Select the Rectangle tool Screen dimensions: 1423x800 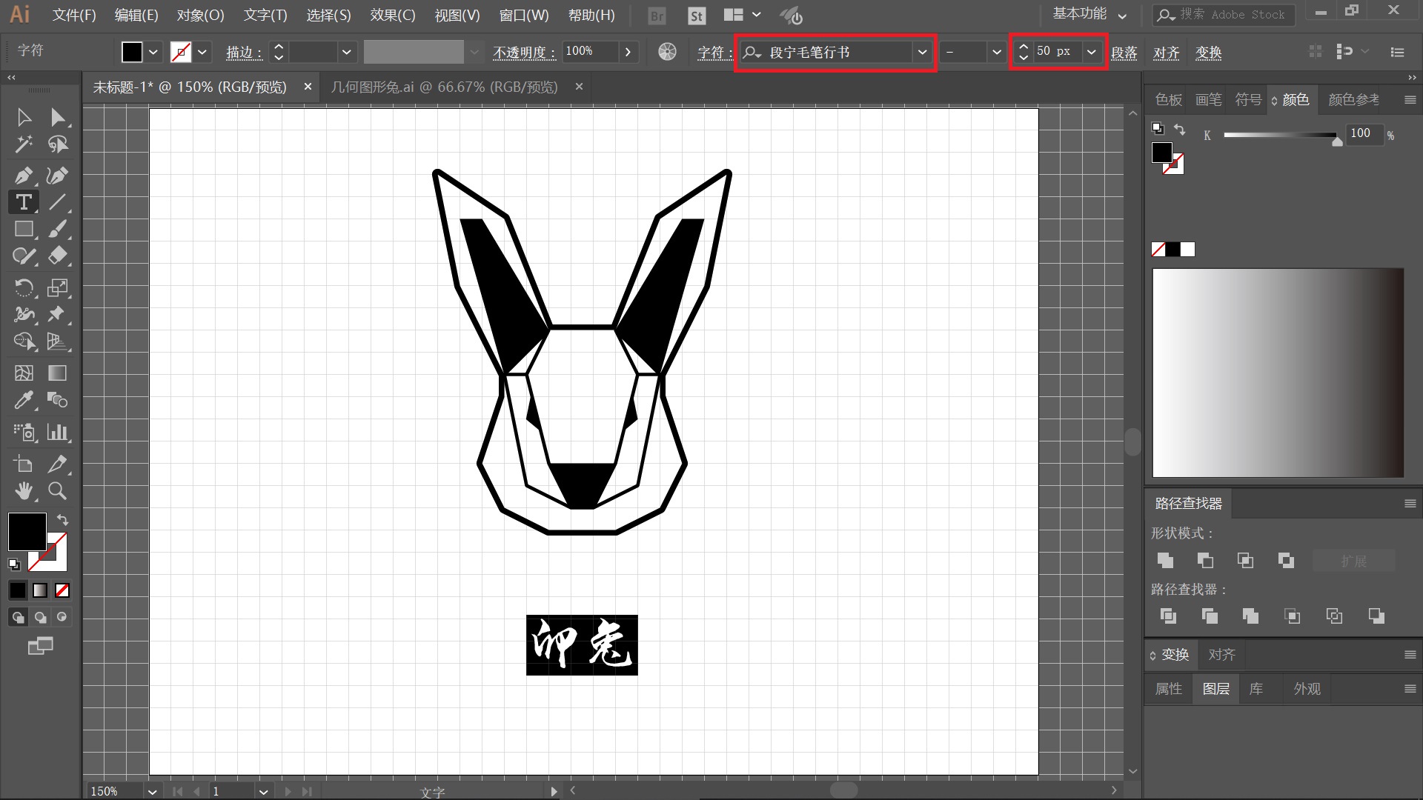(23, 230)
